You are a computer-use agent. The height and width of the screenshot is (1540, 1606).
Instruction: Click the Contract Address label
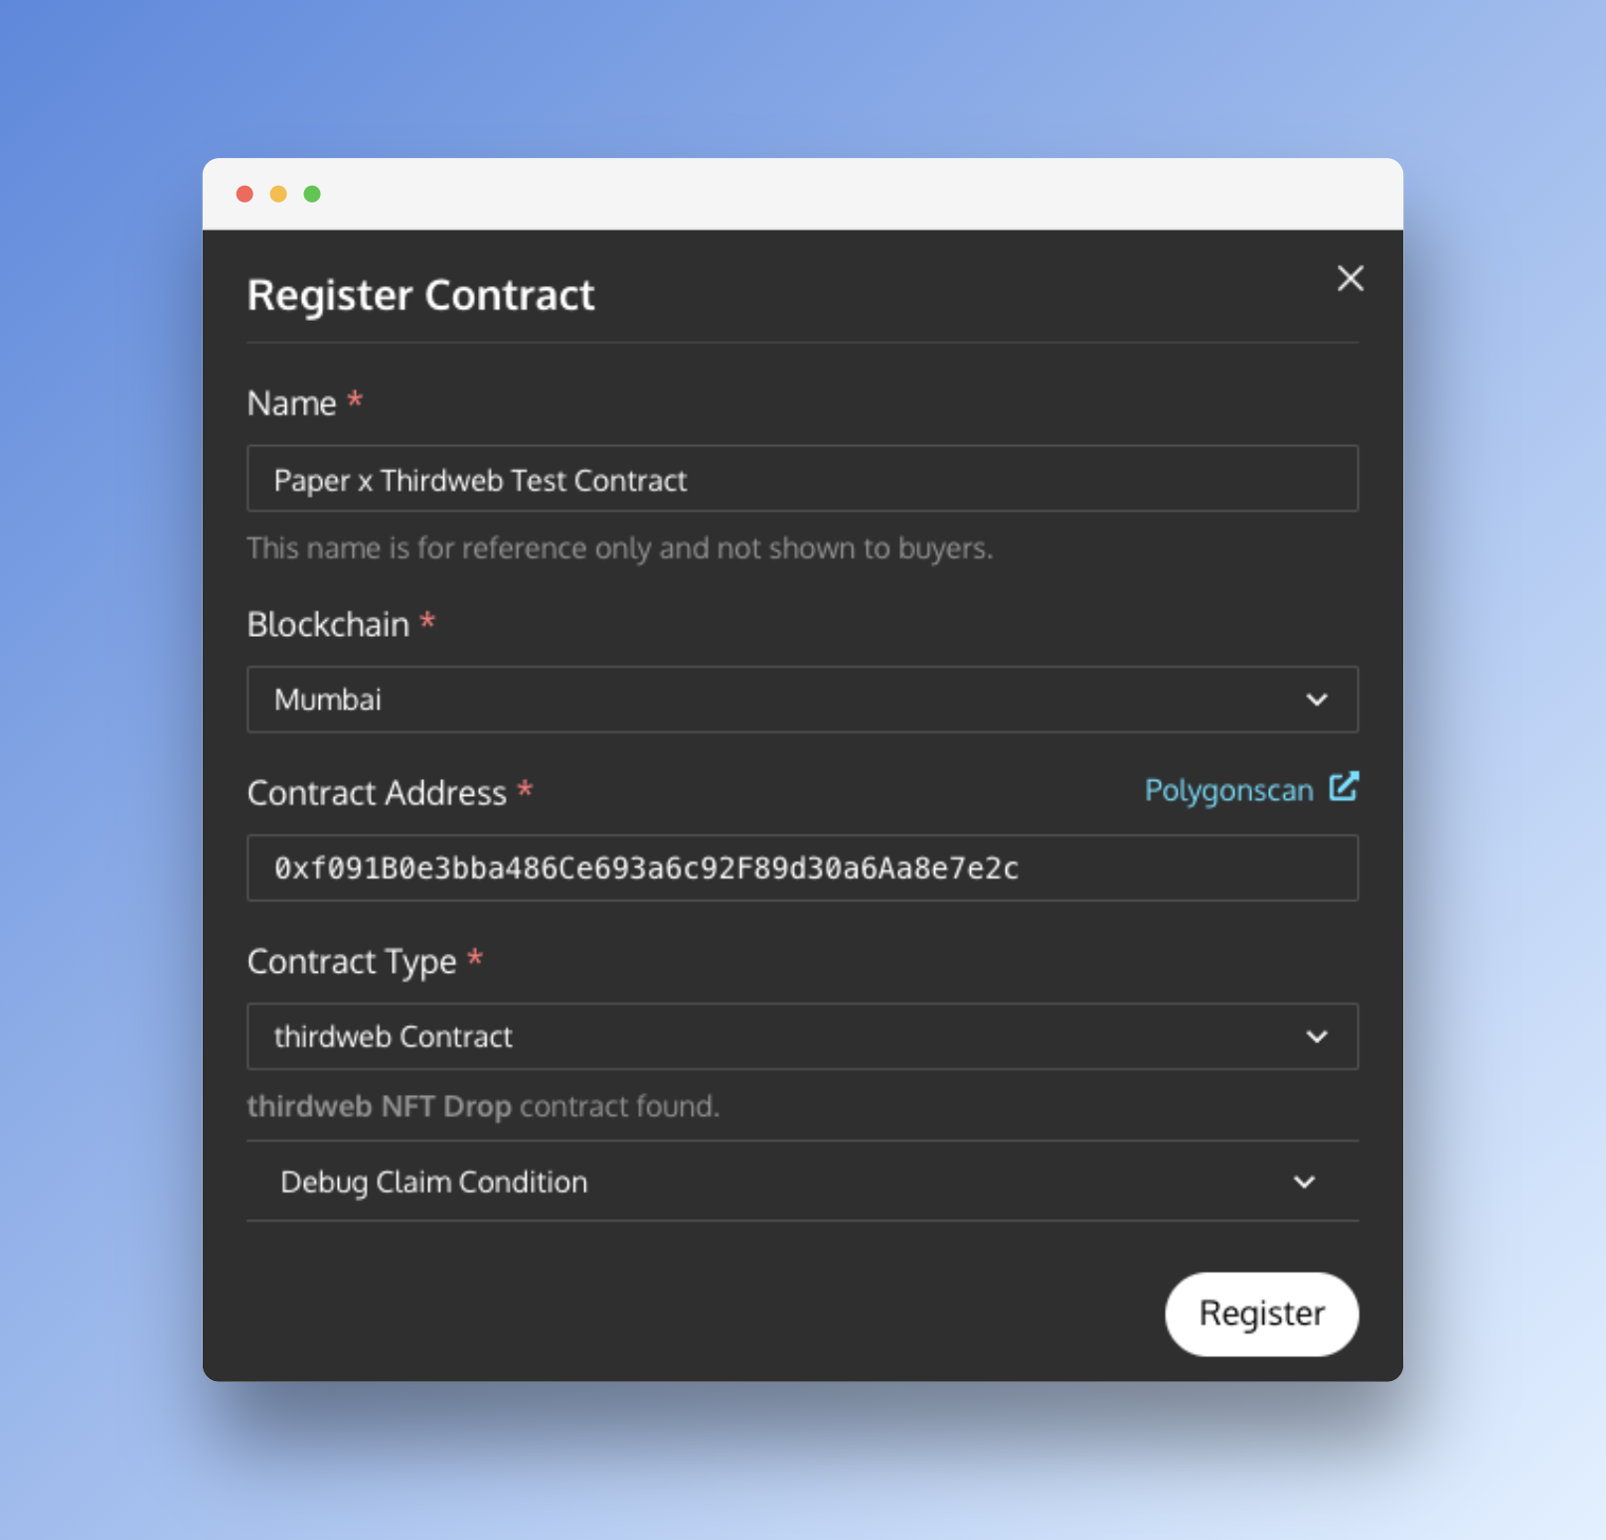pyautogui.click(x=377, y=793)
